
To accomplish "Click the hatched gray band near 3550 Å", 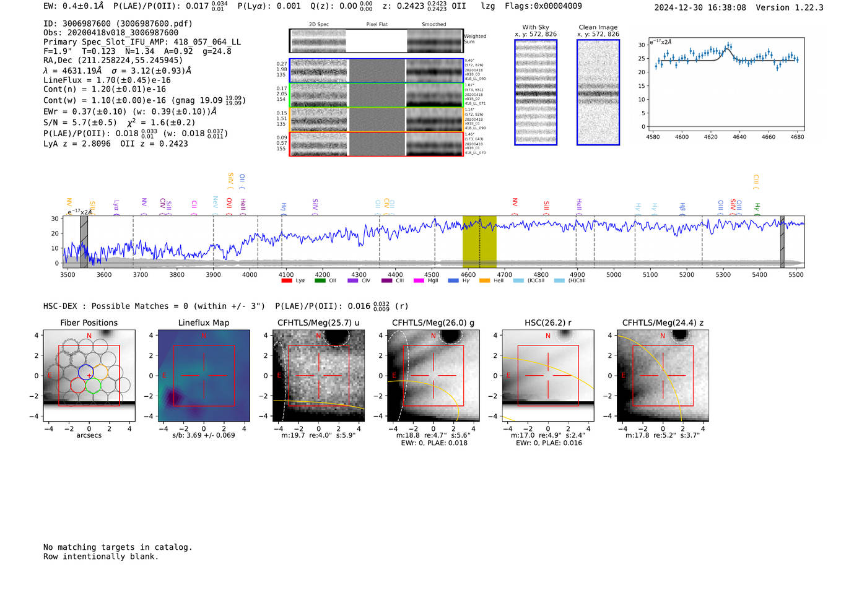I will (84, 241).
